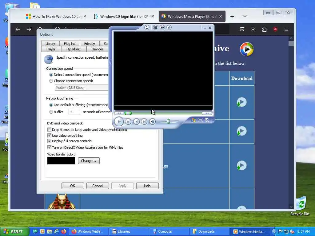Click OK in Options dialog
Image resolution: width=315 pixels, height=236 pixels.
[73, 186]
